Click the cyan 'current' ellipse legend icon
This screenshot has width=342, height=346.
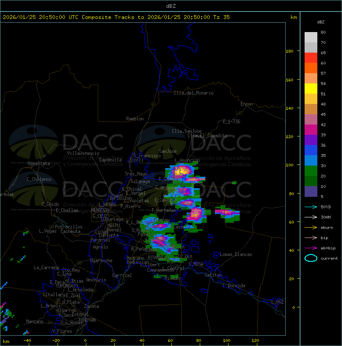click(x=311, y=258)
